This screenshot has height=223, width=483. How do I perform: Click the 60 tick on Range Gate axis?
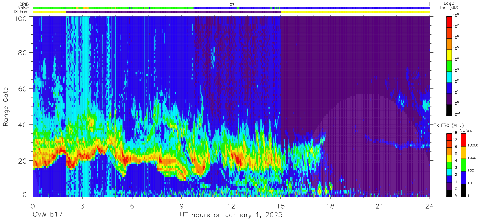pyautogui.click(x=23, y=89)
